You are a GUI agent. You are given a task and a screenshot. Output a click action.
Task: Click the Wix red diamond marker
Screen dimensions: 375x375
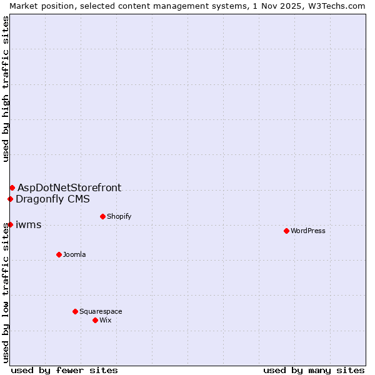click(x=95, y=320)
